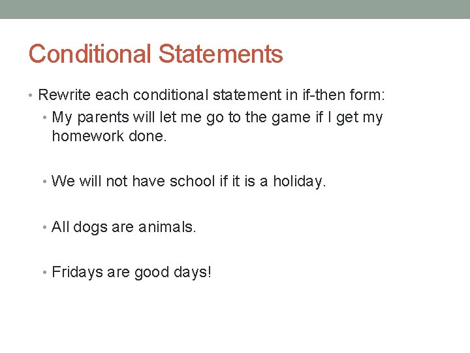470x353 pixels.
Task: Click 'We will not have school' sentence
Action: click(189, 181)
